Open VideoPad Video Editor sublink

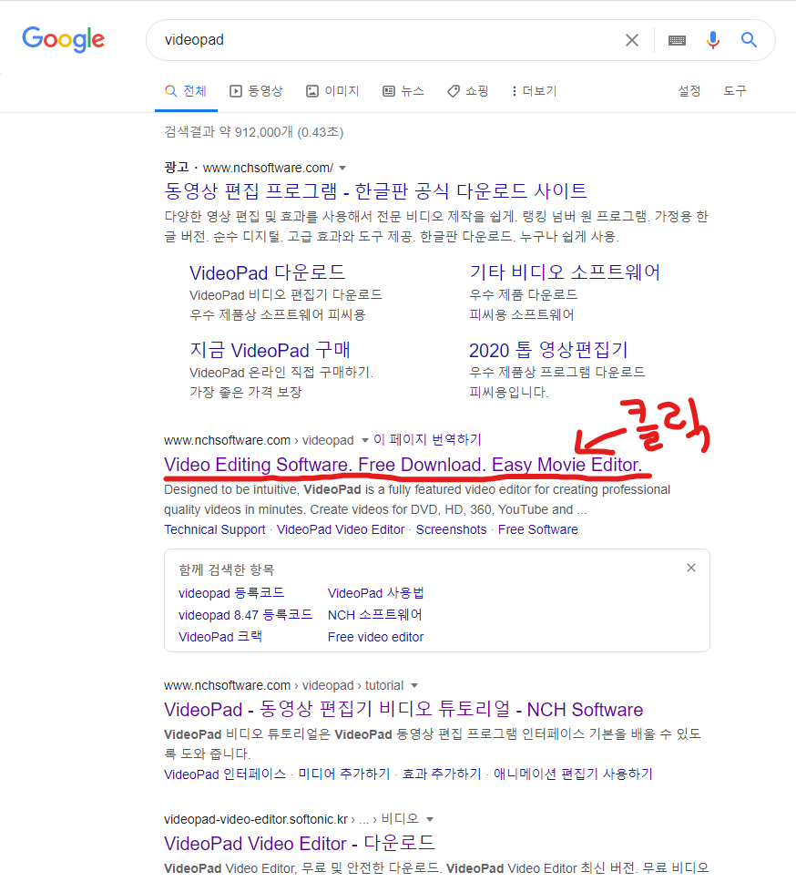point(341,530)
